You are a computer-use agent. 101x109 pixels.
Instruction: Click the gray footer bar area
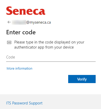pos(50,102)
